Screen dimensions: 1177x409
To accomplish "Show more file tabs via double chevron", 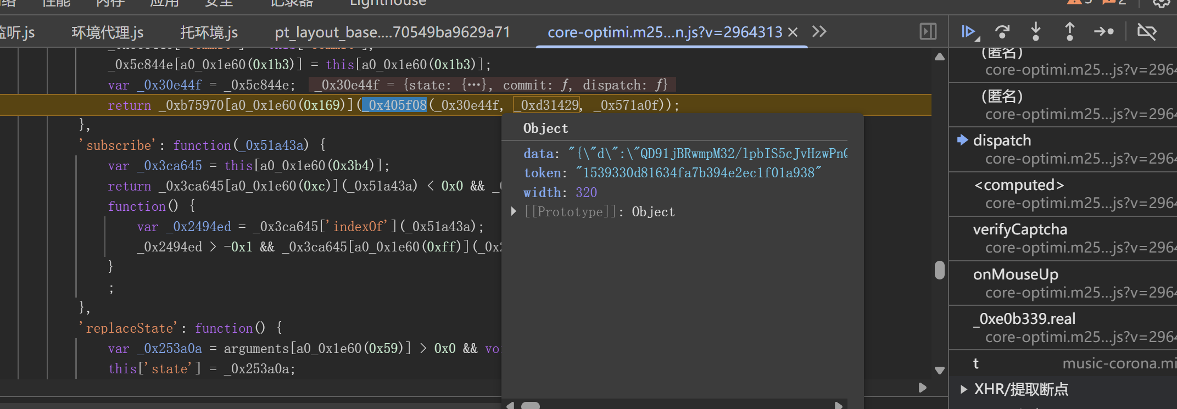I will (x=819, y=31).
